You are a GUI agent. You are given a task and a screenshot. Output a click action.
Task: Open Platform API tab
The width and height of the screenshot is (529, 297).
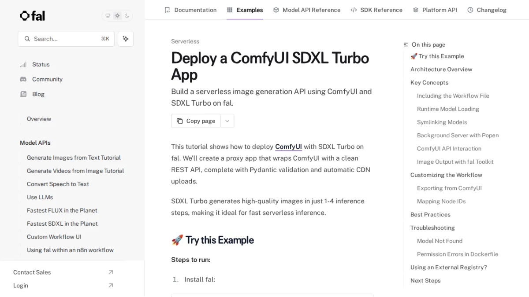435,10
